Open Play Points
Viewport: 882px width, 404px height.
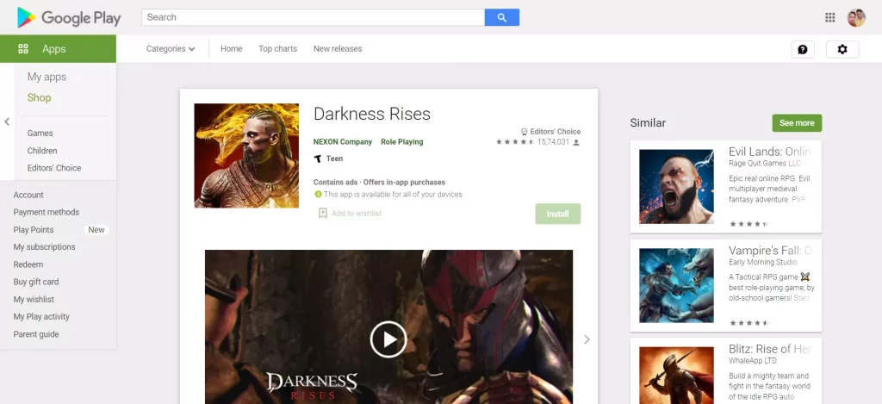(x=34, y=230)
